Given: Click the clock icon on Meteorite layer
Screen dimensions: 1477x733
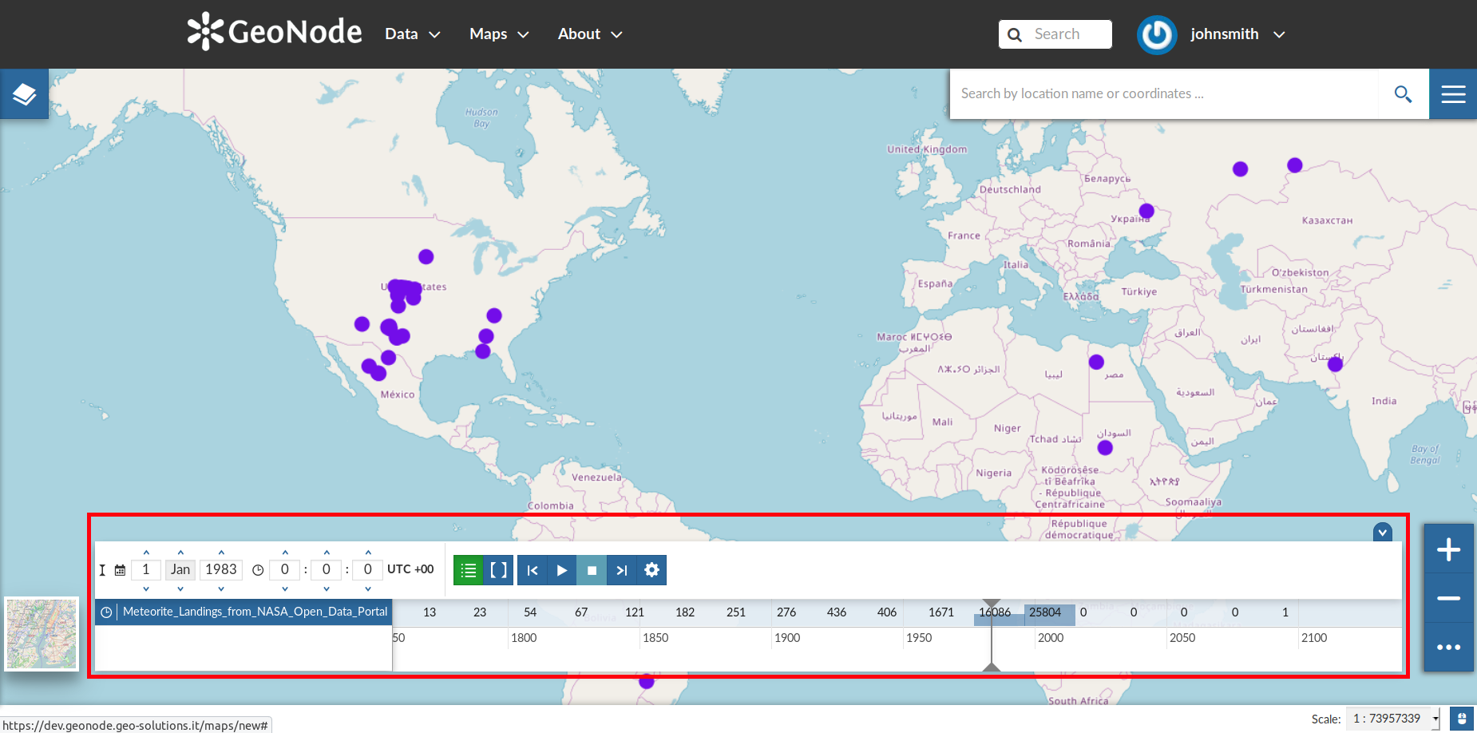Looking at the screenshot, I should pos(106,612).
